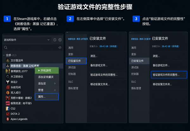The image size is (190, 131).
Task: Click 验证游戏文件的完整性... in the middle panel
Action: pos(104,75)
